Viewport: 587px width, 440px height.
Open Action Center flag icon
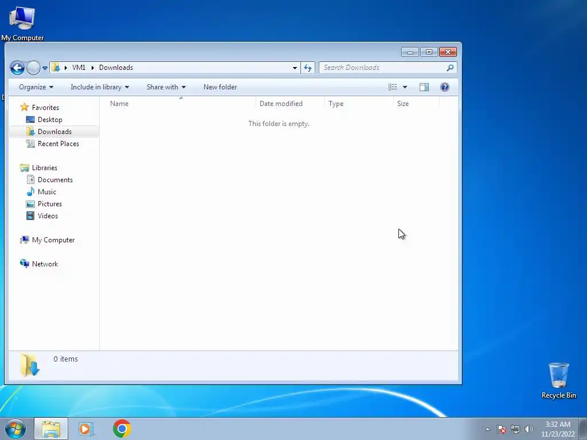(502, 429)
